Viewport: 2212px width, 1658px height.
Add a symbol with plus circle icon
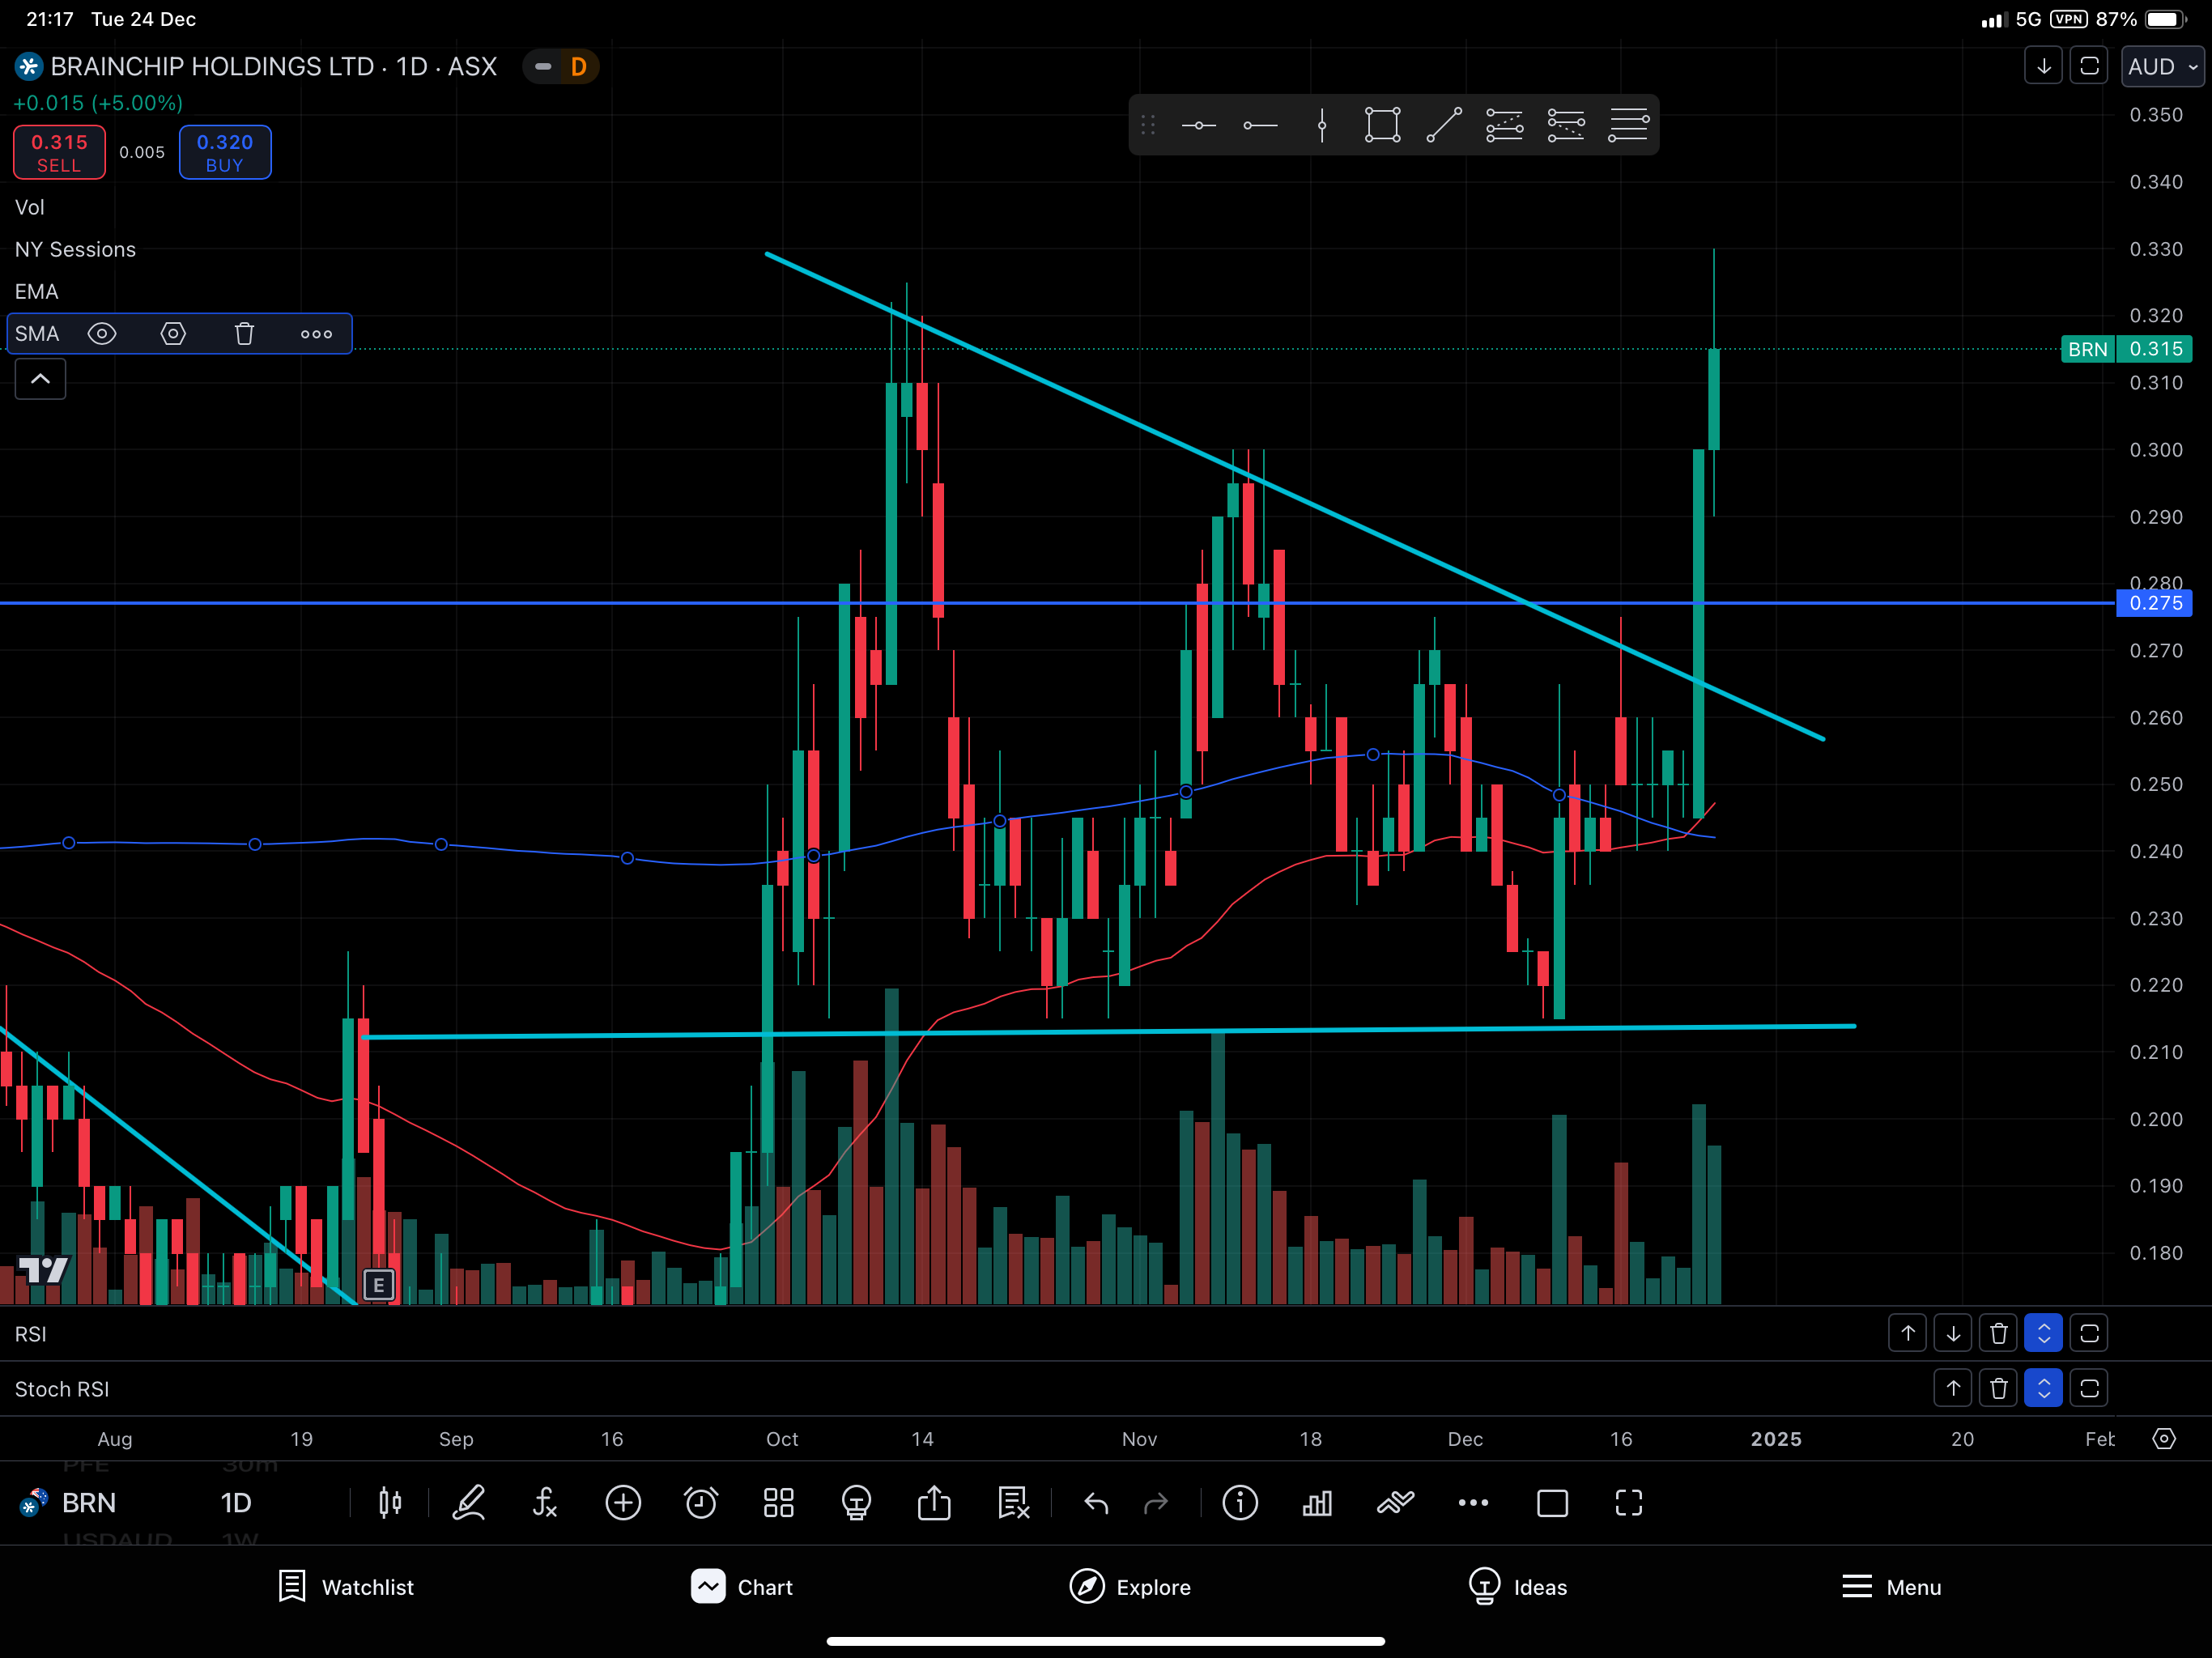coord(623,1503)
